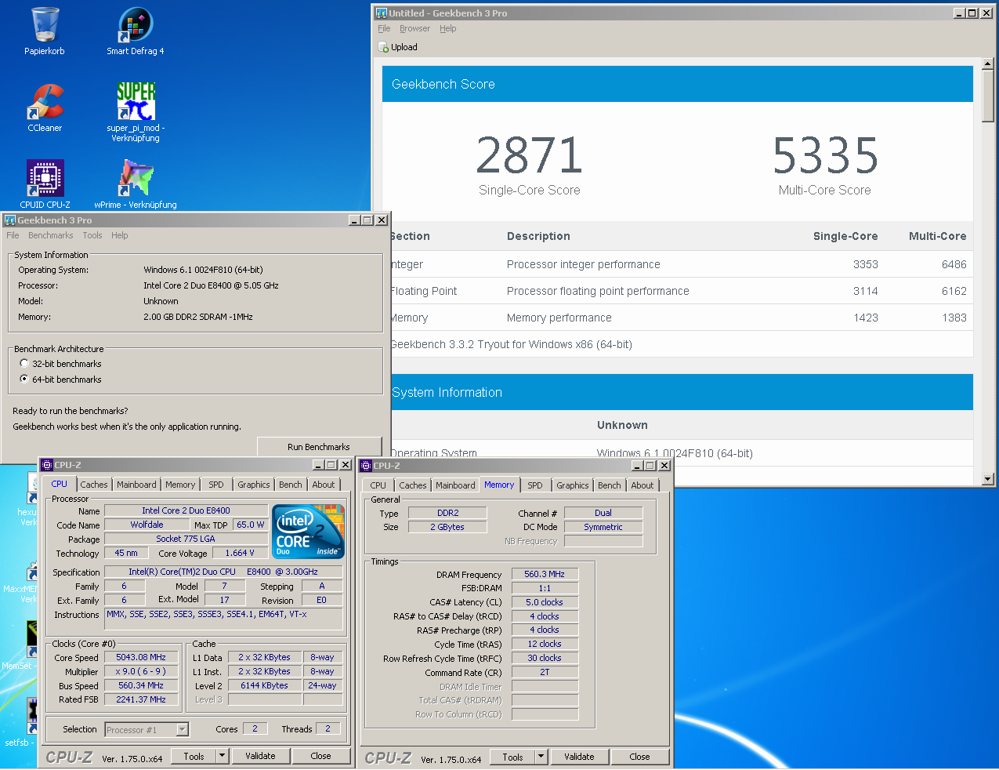This screenshot has height=770, width=999.
Task: Switch to CPU tab in right CPU-Z
Action: [x=378, y=486]
